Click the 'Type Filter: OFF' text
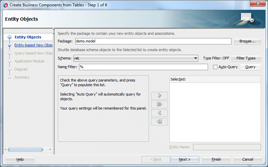 coord(216,58)
